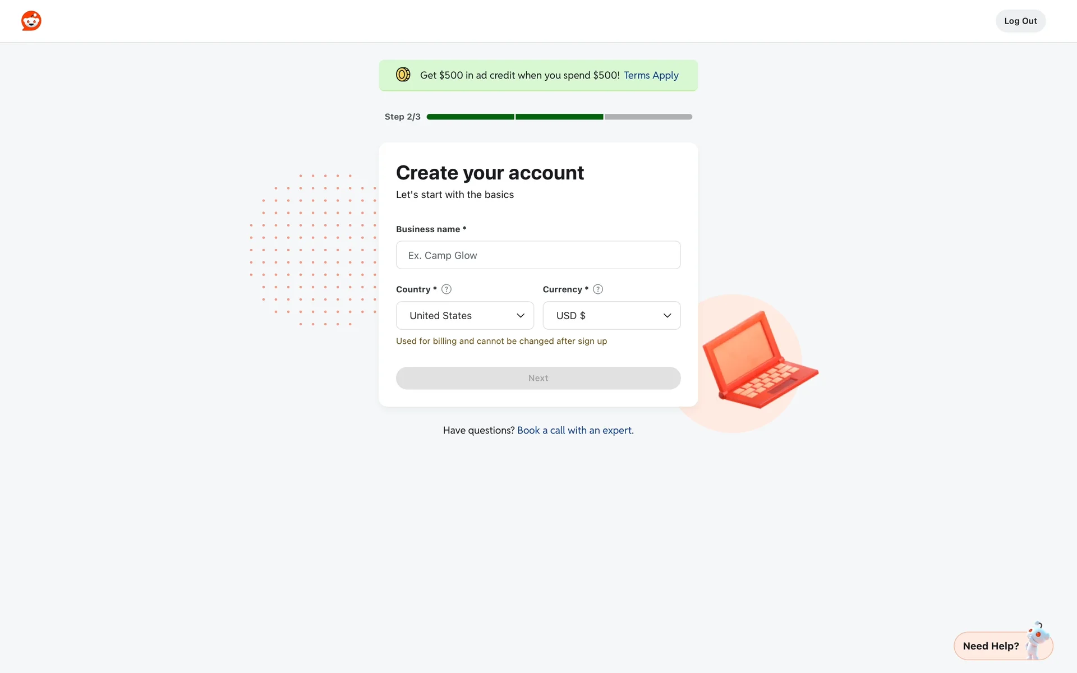
Task: Focus the Business name input field
Action: click(538, 255)
